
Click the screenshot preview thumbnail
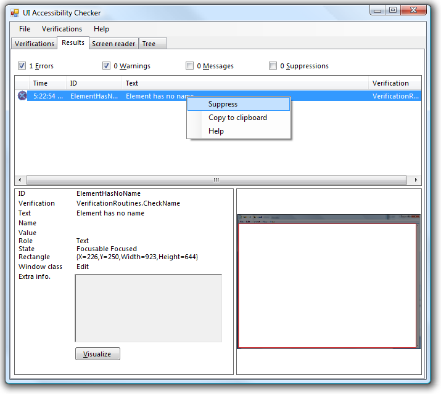328,282
